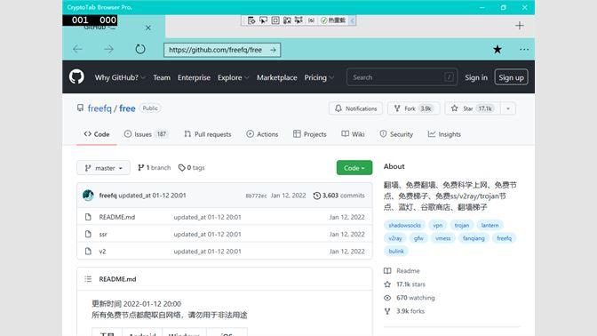Open the freefq owner link

[x=99, y=108]
